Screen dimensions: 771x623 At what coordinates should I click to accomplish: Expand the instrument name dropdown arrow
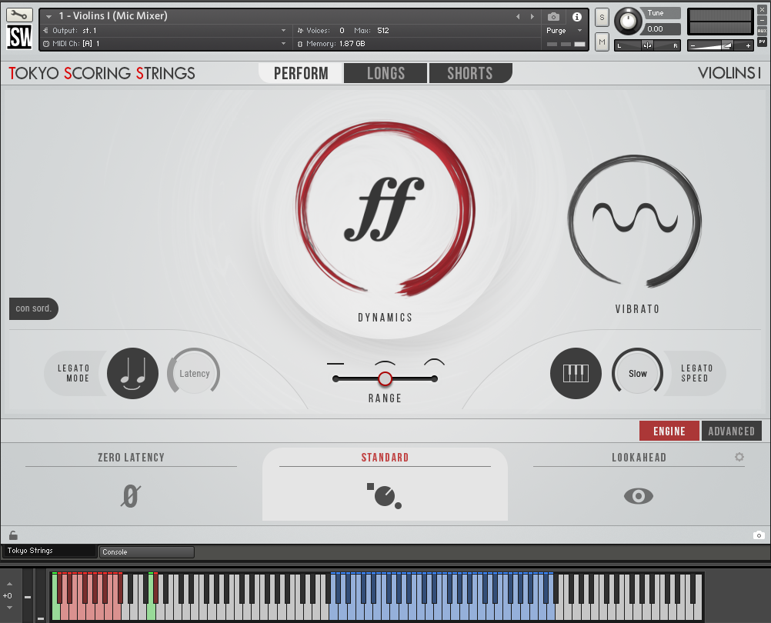(48, 17)
